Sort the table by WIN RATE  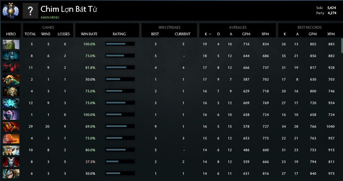[89, 34]
